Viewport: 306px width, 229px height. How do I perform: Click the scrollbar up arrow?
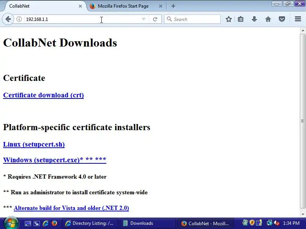tap(303, 31)
